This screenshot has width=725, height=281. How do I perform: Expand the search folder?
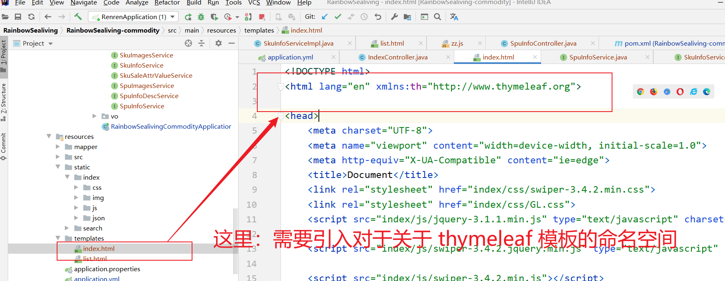click(x=67, y=228)
